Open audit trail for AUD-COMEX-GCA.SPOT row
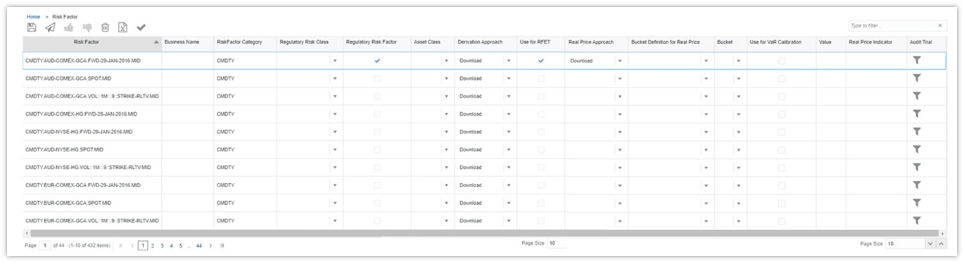The width and height of the screenshot is (964, 263). click(x=917, y=79)
